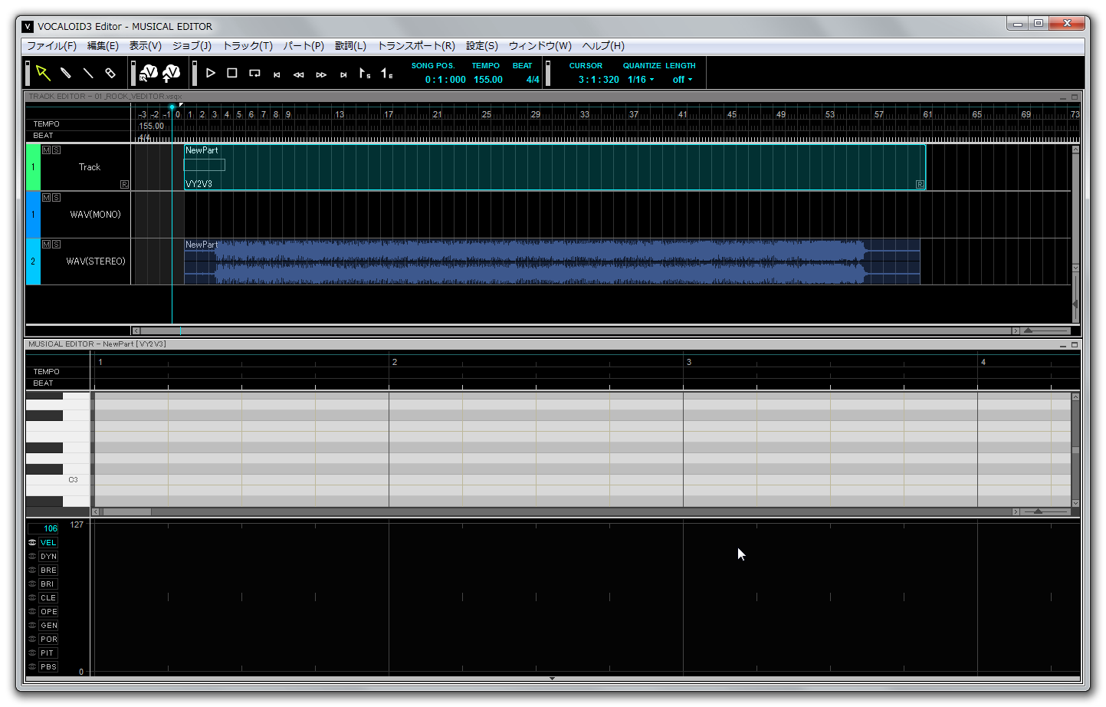Set the end marker flag (E)
Screen dimensions: 1106x707
(387, 74)
